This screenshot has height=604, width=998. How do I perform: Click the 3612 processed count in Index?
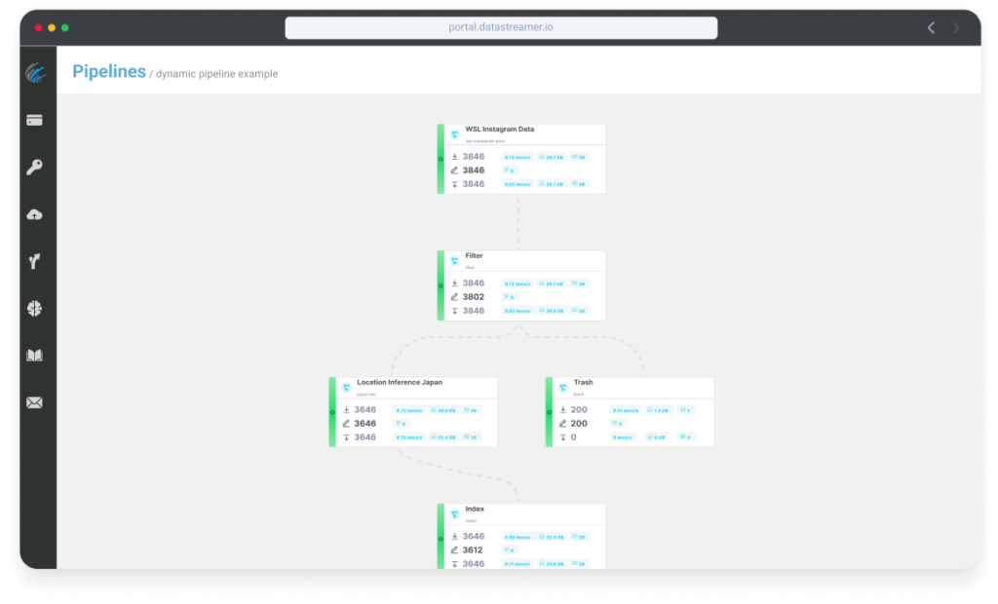point(473,550)
